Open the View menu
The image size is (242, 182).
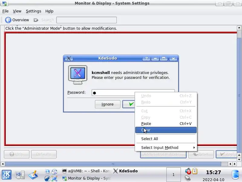(17, 11)
